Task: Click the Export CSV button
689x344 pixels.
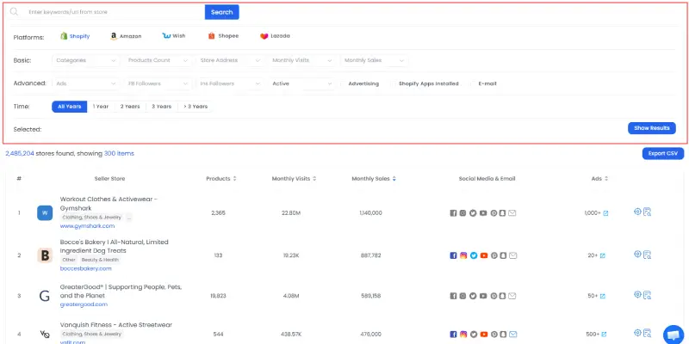Action: click(663, 154)
